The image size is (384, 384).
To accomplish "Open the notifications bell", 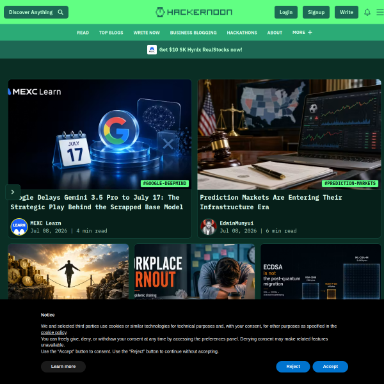I will click(x=367, y=12).
